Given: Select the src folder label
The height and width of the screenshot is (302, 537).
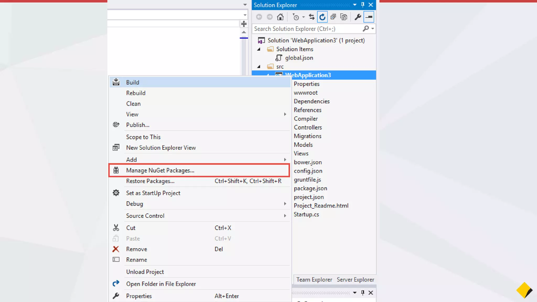Looking at the screenshot, I should click(280, 67).
